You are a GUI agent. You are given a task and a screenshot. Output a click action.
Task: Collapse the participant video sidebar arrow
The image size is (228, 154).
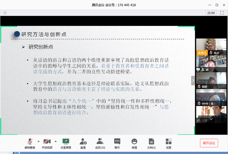click(x=193, y=81)
